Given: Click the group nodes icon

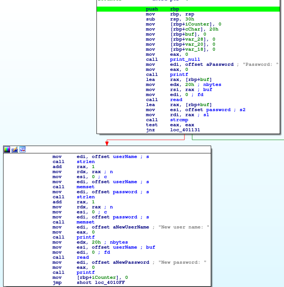Looking at the screenshot, I should (22, 150).
